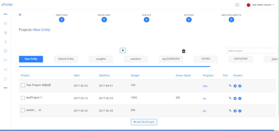Expand the top three-dots sidebar menu
The width and height of the screenshot is (279, 131).
(5, 14)
